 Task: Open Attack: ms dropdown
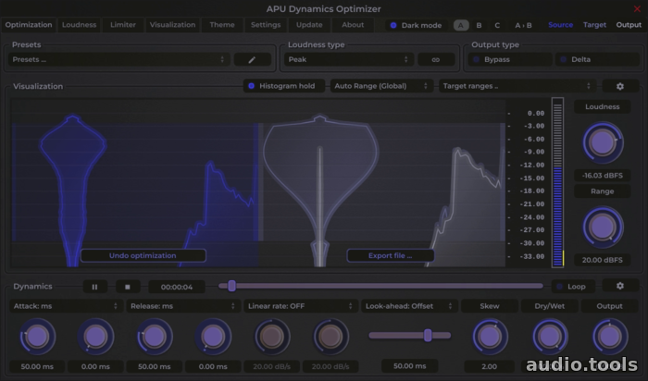tap(66, 306)
